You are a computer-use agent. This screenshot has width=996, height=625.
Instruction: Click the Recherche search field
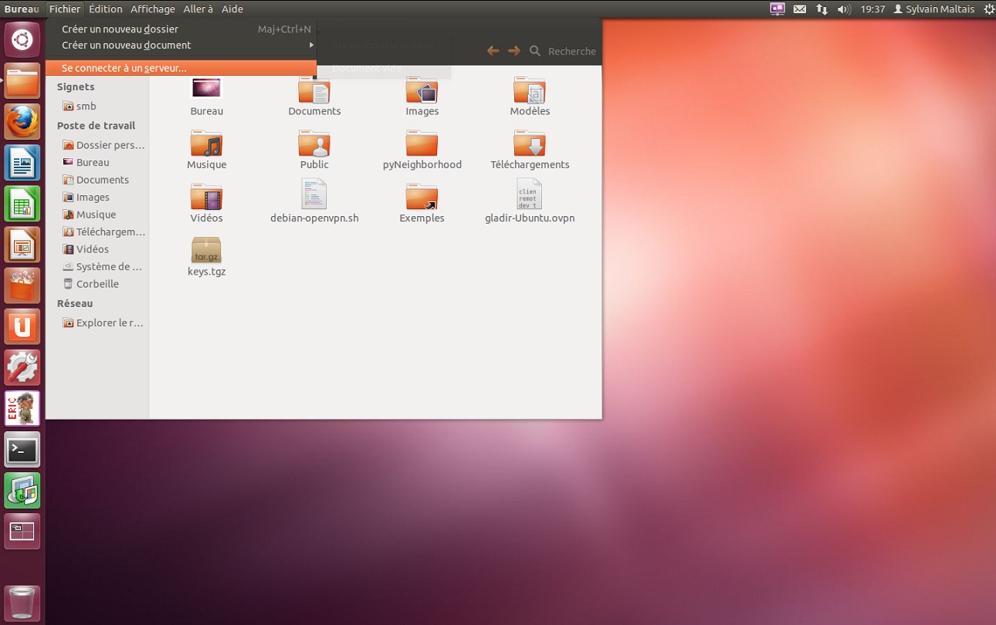coord(571,52)
